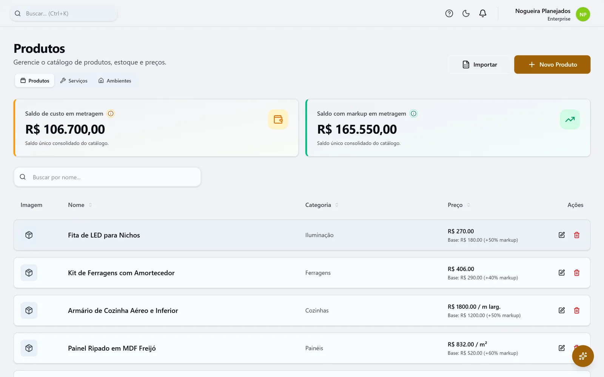604x377 pixels.
Task: Sort the table by Categoria column
Action: 322,205
